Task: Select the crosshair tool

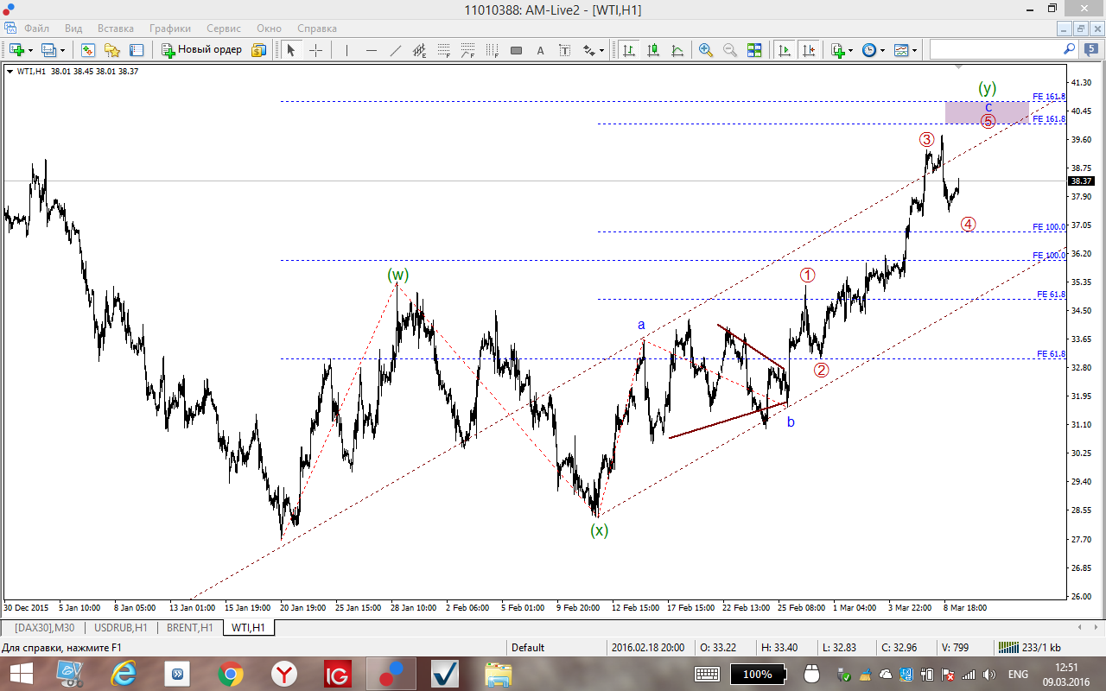Action: coord(316,50)
